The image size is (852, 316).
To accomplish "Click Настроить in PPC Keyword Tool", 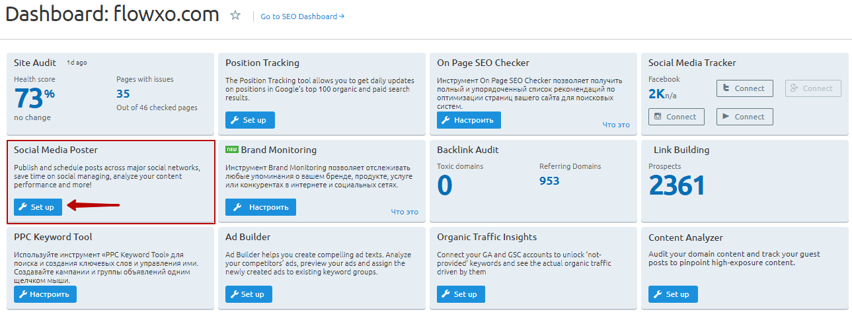I will (x=45, y=294).
